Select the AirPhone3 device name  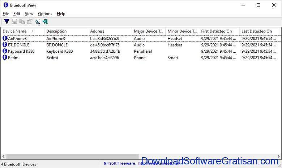coord(17,39)
